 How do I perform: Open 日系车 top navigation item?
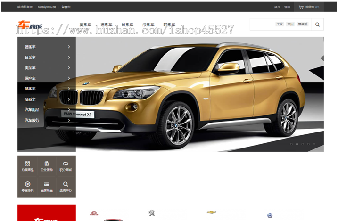pos(127,25)
